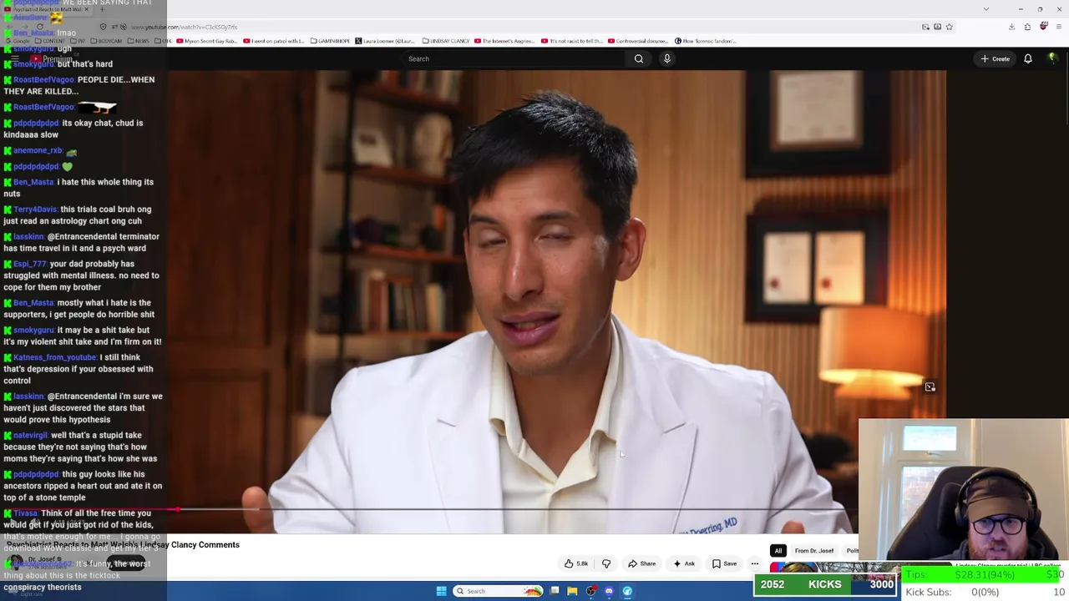1069x601 pixels.
Task: Click the video title text
Action: coord(123,545)
